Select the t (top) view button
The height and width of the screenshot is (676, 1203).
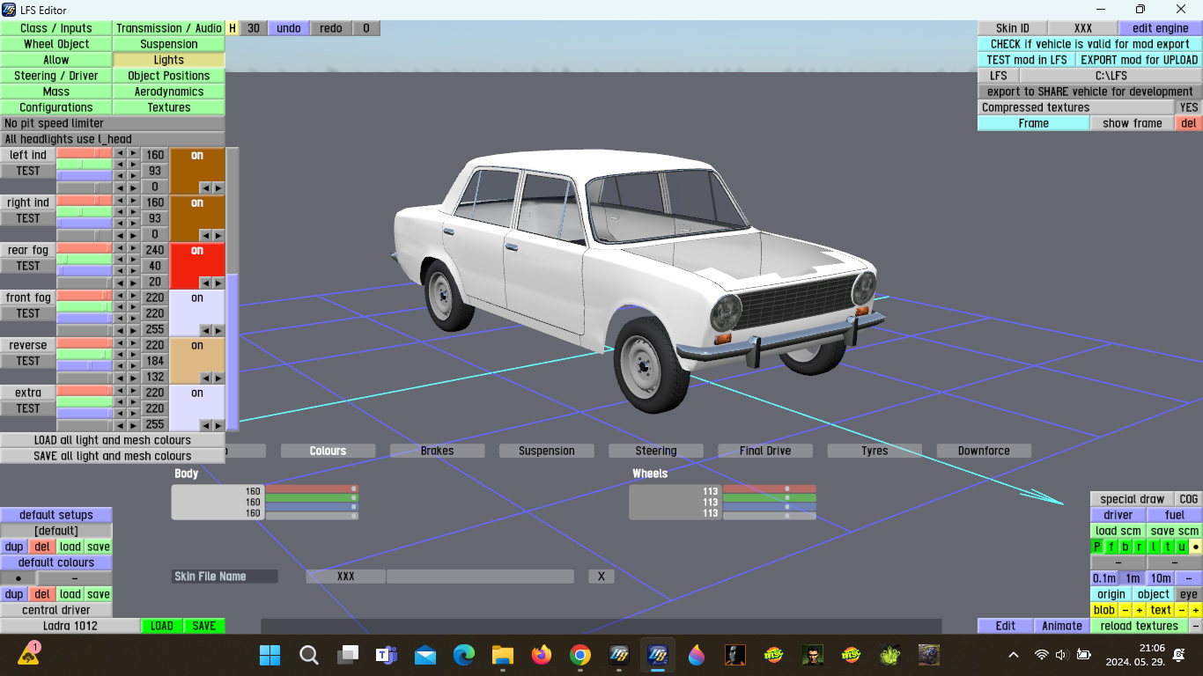(1168, 547)
